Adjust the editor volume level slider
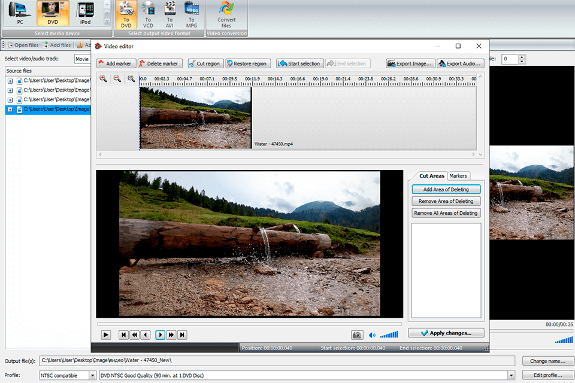Screen dimensions: 575x383 389,335
